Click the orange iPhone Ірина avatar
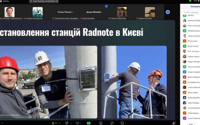This screenshot has width=200, height=125. (184, 41)
